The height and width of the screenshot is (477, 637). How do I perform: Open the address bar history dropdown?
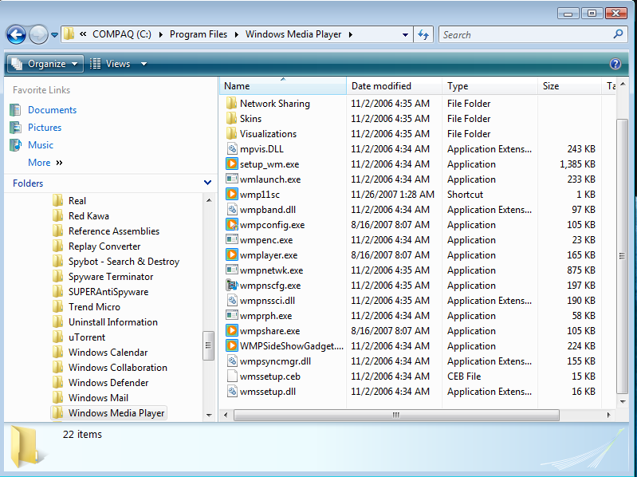tap(405, 35)
